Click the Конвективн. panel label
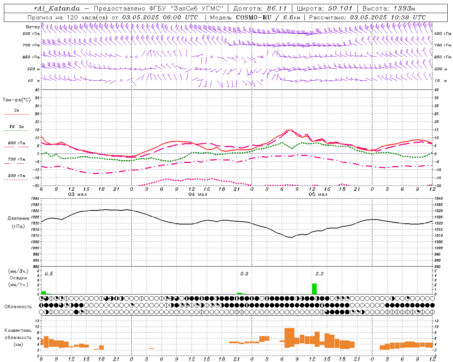This screenshot has height=362, width=453. (x=18, y=331)
